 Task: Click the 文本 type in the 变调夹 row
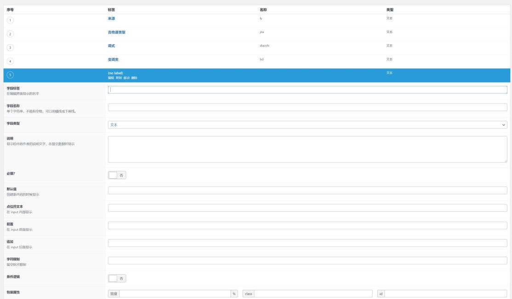click(x=389, y=59)
